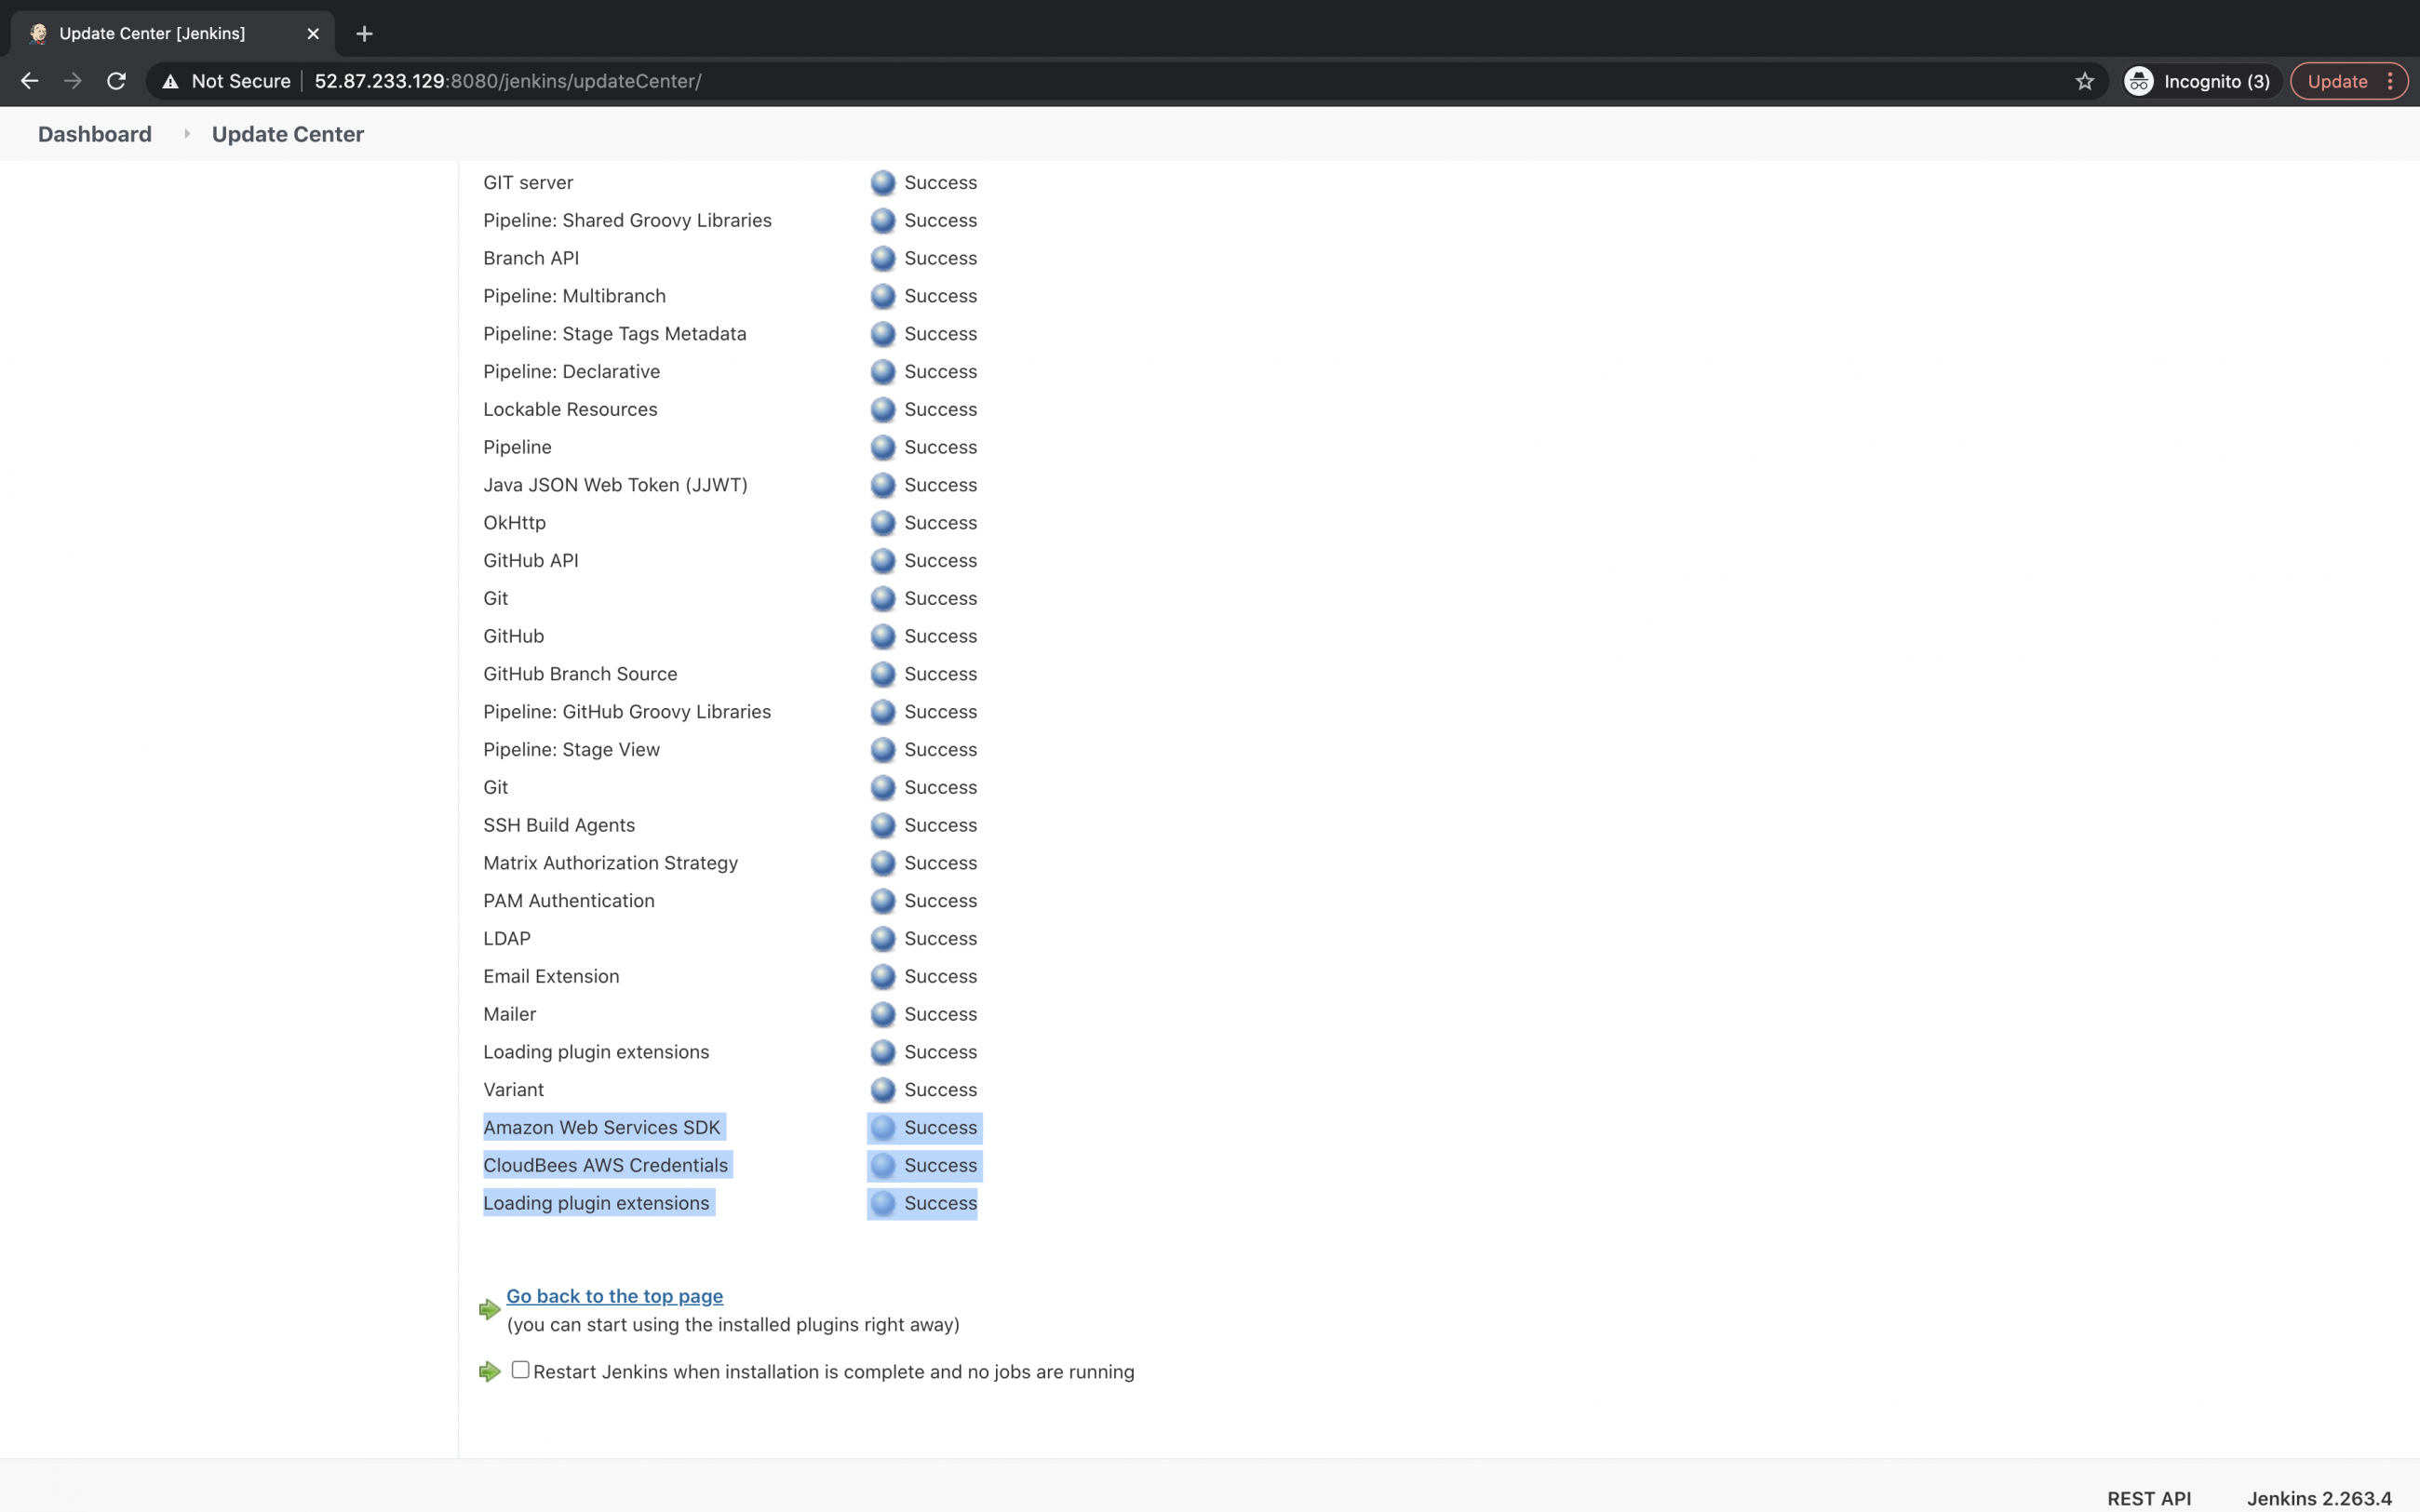Viewport: 2420px width, 1512px height.
Task: Click the browser Update button
Action: click(x=2337, y=81)
